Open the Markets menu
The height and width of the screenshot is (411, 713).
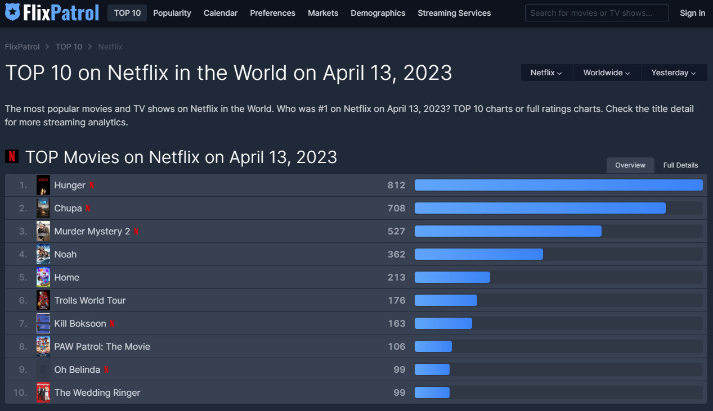(323, 13)
